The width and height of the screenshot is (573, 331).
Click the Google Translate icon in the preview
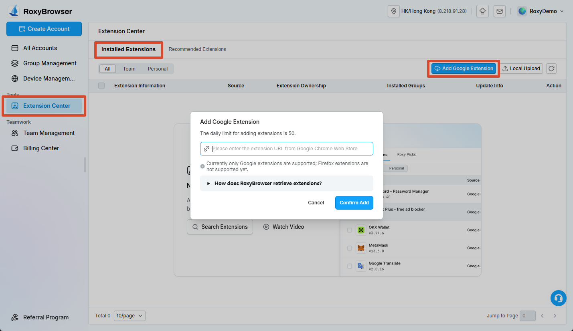click(361, 266)
